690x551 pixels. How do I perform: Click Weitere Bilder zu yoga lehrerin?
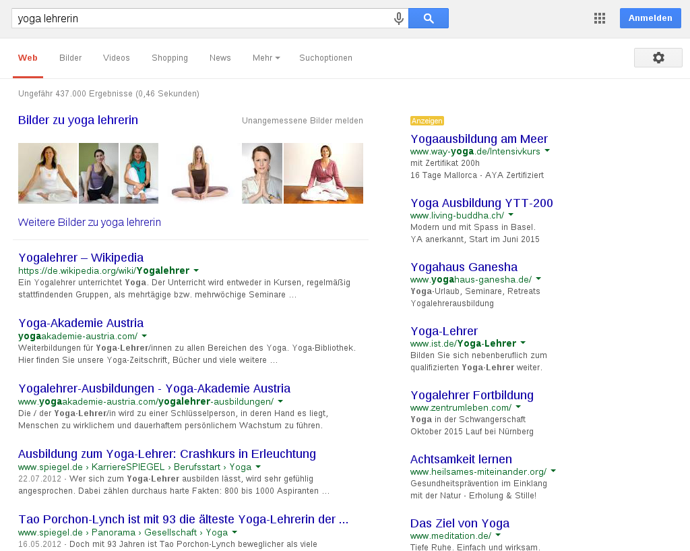[90, 222]
